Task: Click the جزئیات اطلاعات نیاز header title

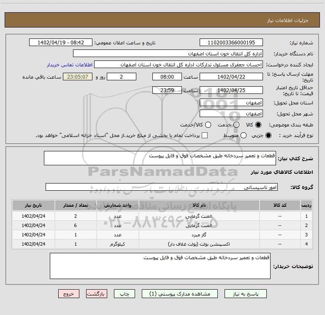Action: (288, 20)
